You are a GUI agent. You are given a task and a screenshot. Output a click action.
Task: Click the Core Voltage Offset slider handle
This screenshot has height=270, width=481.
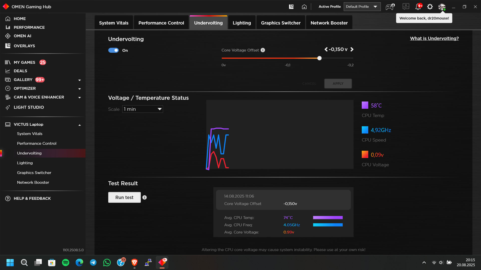pyautogui.click(x=319, y=58)
